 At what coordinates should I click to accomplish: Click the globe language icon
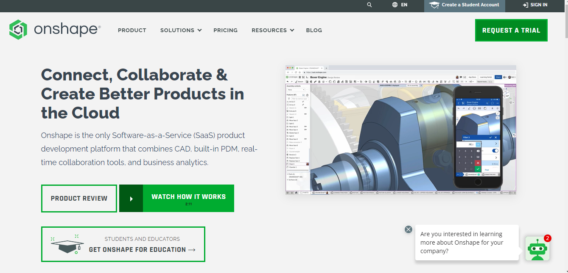[x=395, y=5]
